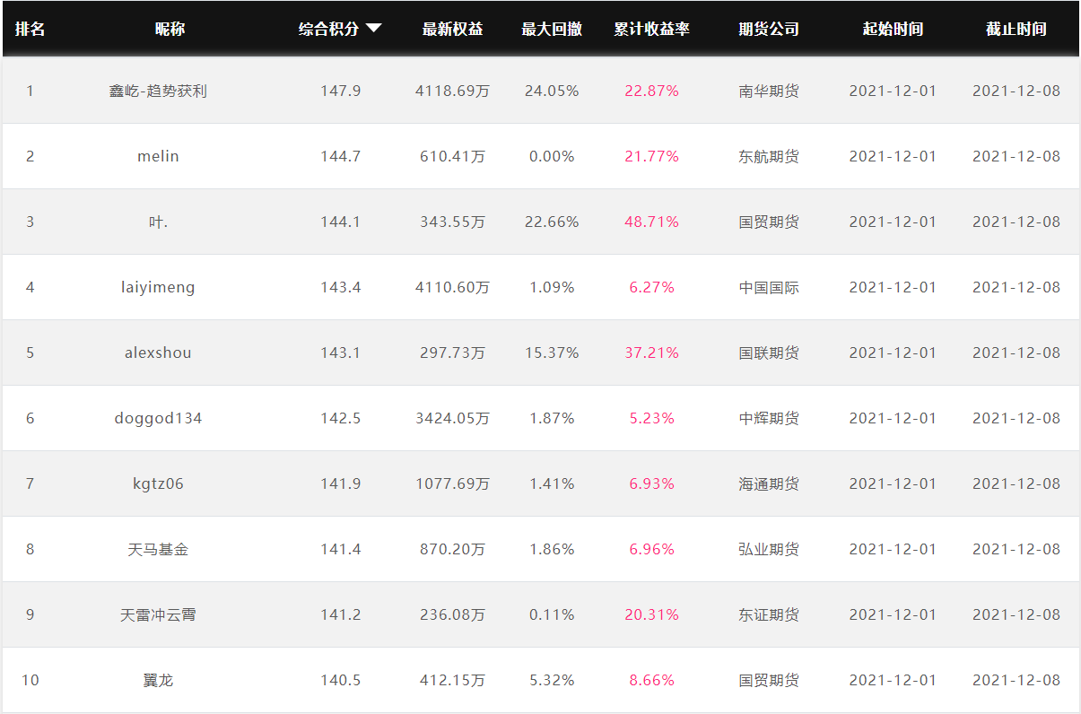Open nickname 鑫屹-趋势获利

tap(158, 91)
